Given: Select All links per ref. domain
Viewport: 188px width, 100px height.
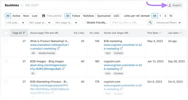Looking at the screenshot, I should pyautogui.click(x=155, y=16).
